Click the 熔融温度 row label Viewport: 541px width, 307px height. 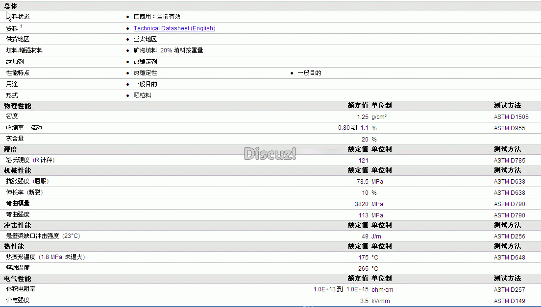point(18,268)
